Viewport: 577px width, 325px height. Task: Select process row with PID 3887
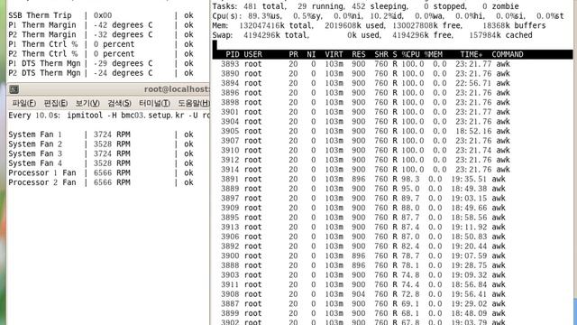[363, 303]
